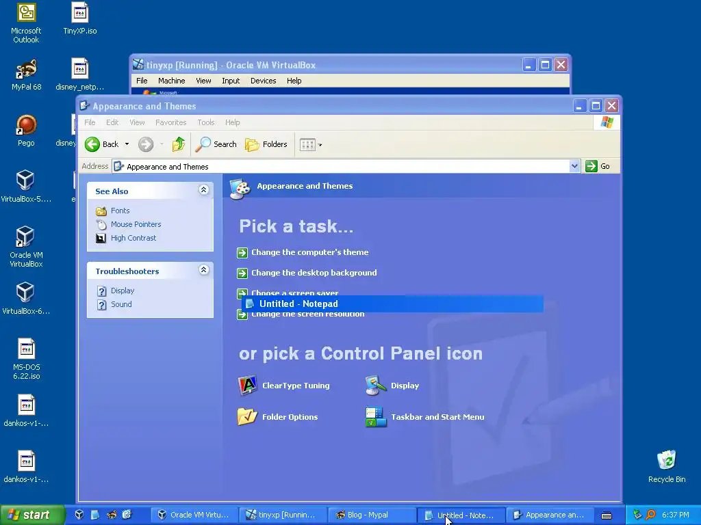701x525 pixels.
Task: Click the Notepad quick launch icon
Action: (x=94, y=515)
